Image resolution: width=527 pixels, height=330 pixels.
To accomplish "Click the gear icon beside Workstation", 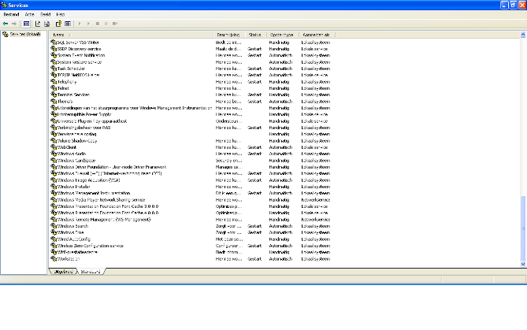I will [54, 259].
